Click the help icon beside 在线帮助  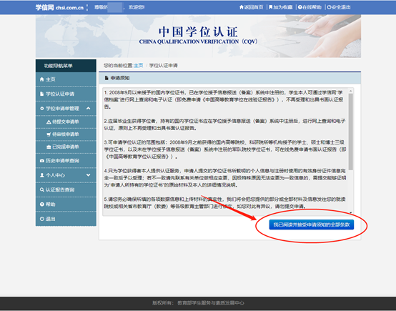pos(300,7)
